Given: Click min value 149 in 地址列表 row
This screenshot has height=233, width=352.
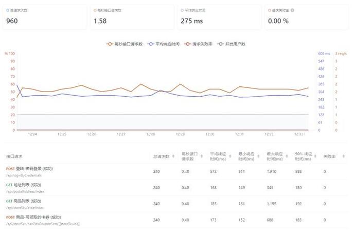Looking at the screenshot, I should [241, 188].
